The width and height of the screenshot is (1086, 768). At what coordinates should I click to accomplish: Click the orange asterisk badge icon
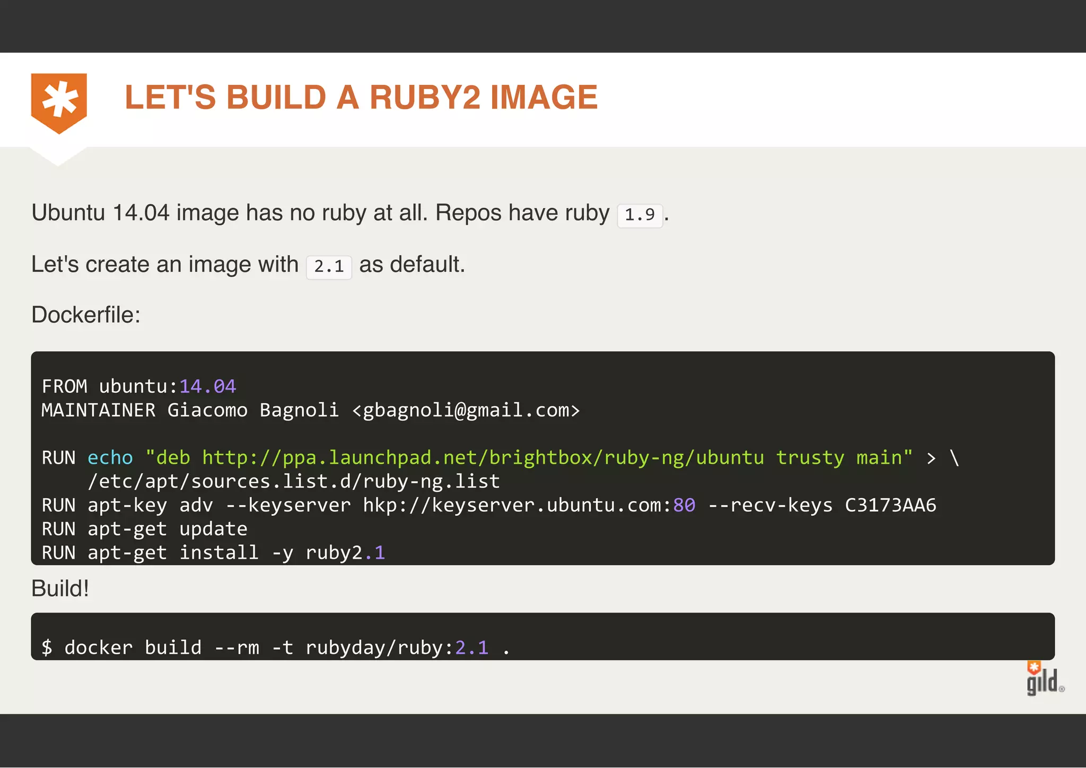pos(59,103)
